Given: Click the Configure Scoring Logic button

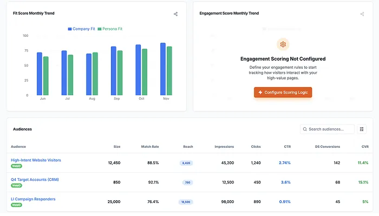Looking at the screenshot, I should (x=283, y=92).
